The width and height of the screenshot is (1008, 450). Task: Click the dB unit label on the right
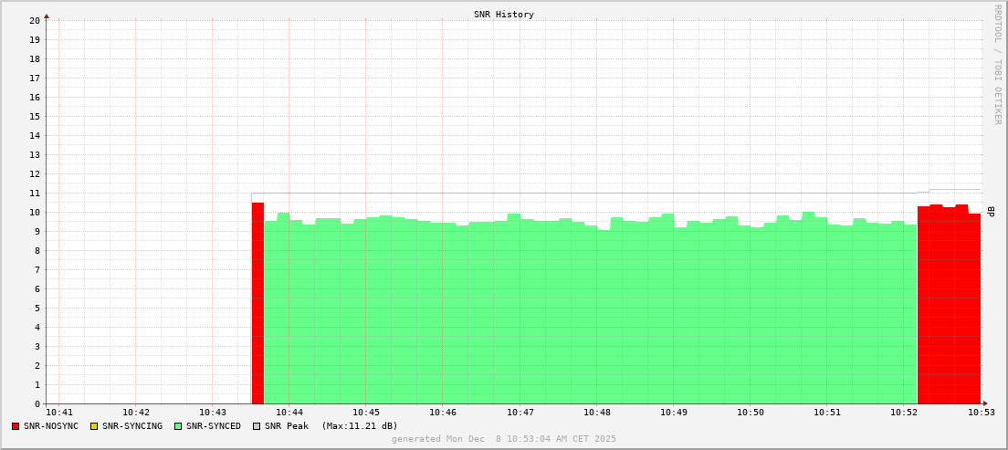992,212
